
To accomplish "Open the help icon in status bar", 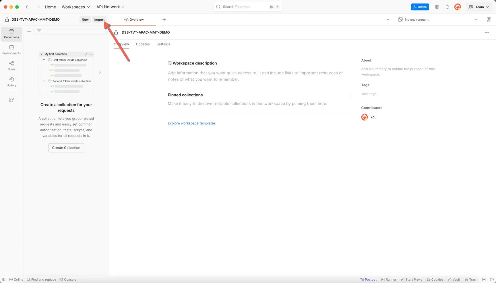I will (x=492, y=280).
